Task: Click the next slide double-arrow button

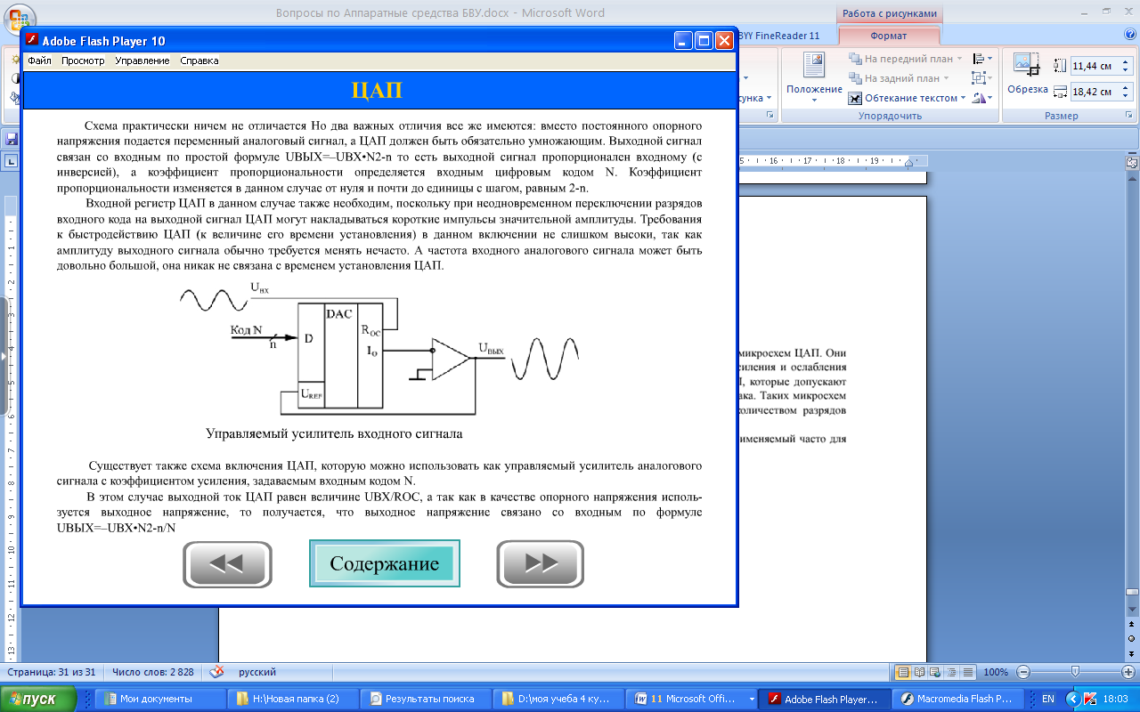Action: 541,564
